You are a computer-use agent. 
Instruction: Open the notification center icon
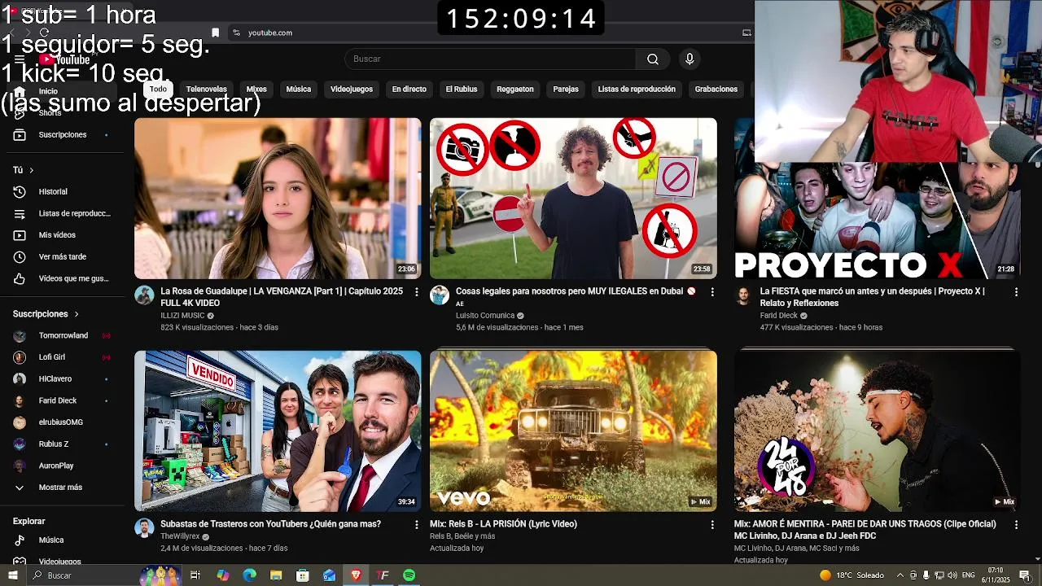click(1025, 575)
